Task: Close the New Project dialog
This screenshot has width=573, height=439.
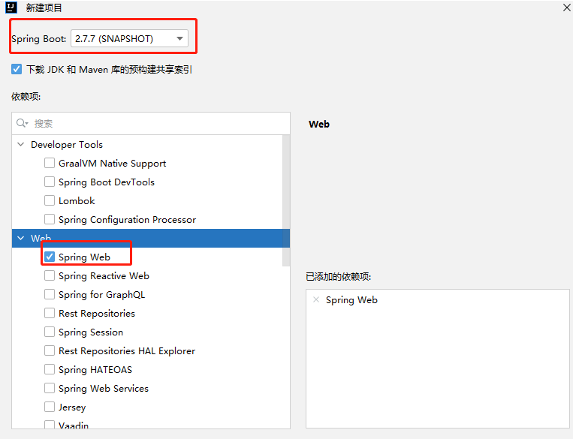Action: coord(567,8)
